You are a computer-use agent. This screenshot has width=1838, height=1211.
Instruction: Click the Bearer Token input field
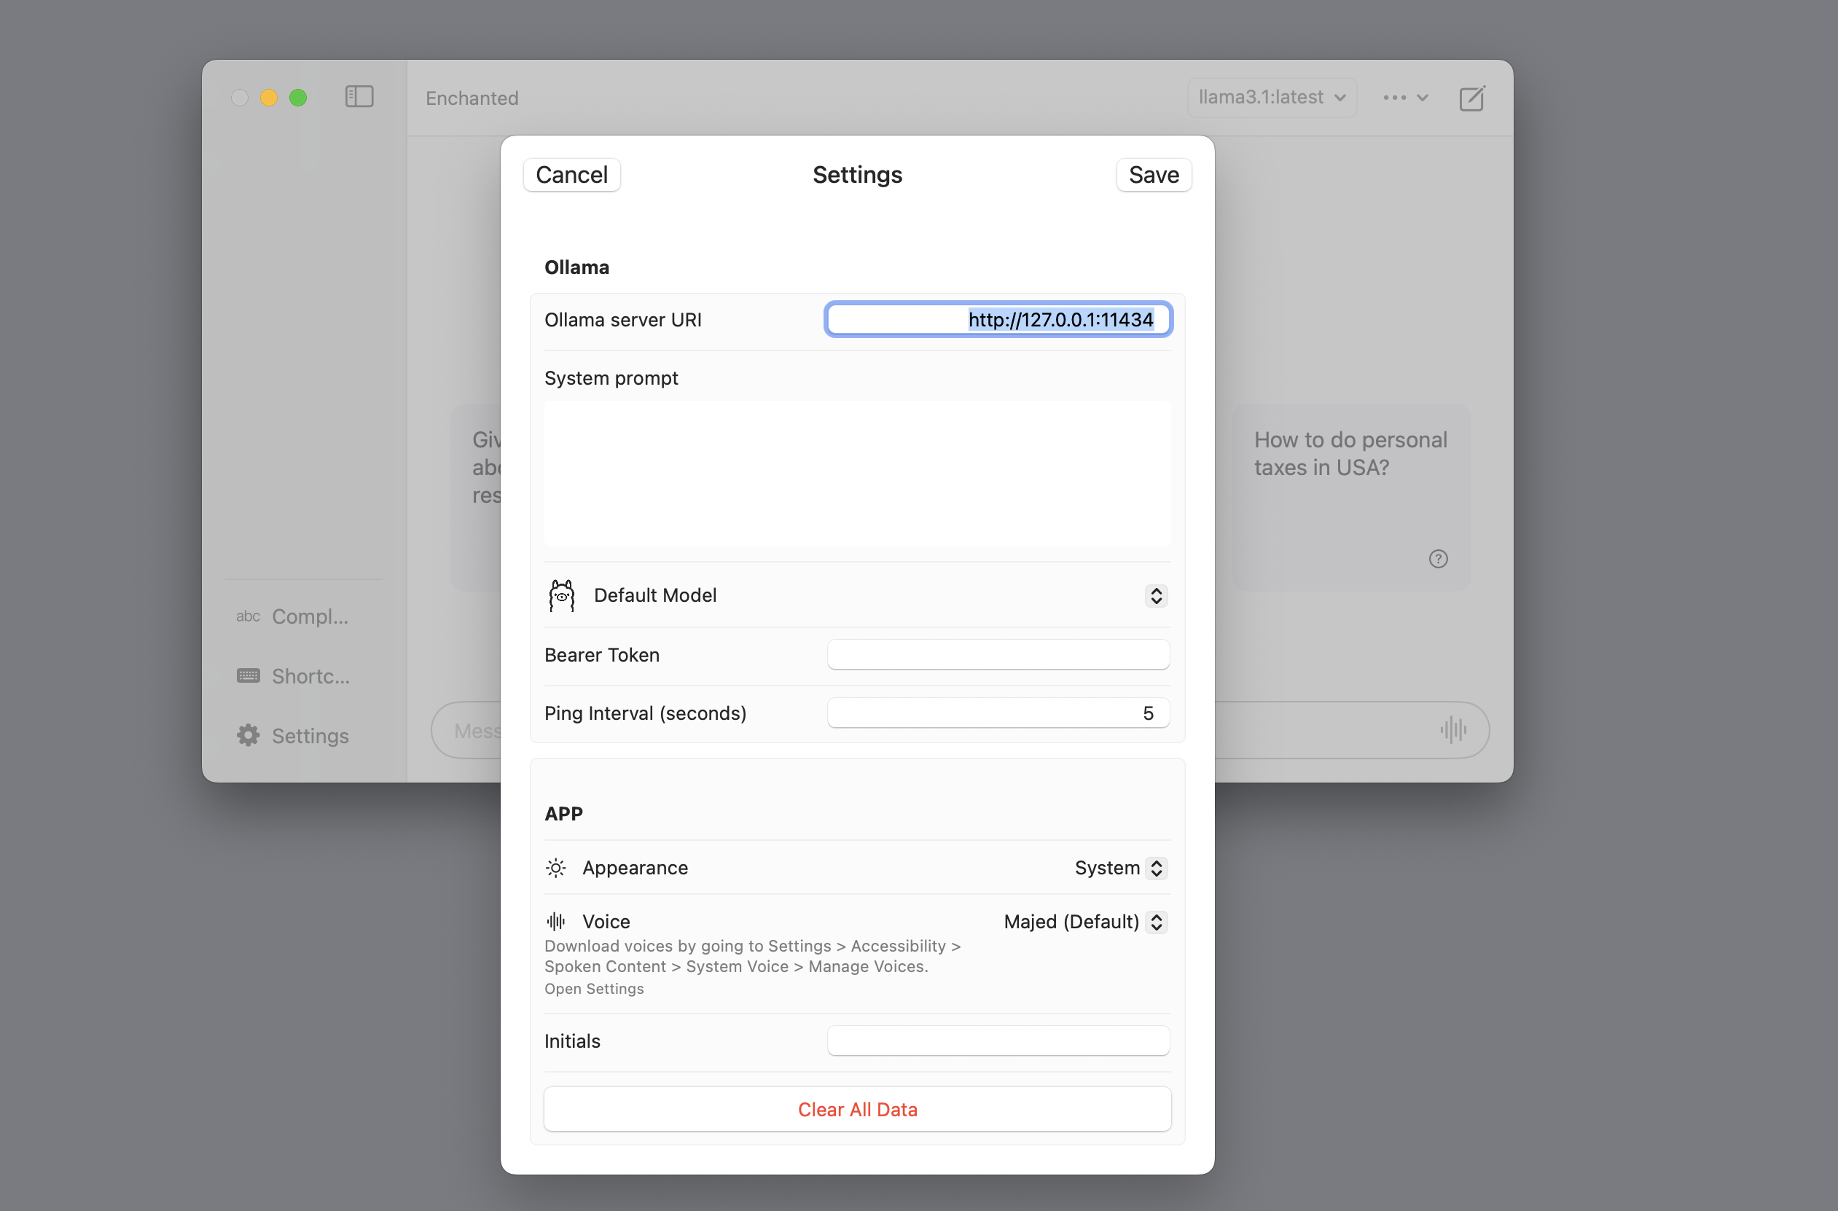click(x=998, y=654)
